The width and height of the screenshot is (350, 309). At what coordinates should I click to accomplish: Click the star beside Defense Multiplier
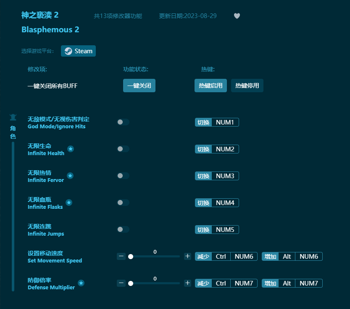[81, 283]
